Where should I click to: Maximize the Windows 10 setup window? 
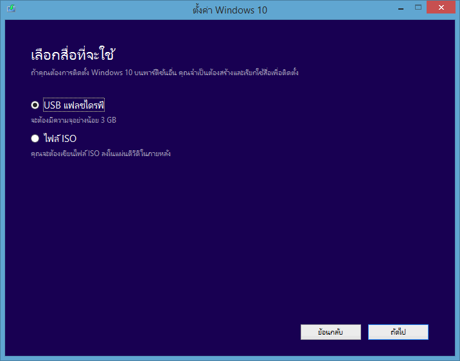[418, 8]
